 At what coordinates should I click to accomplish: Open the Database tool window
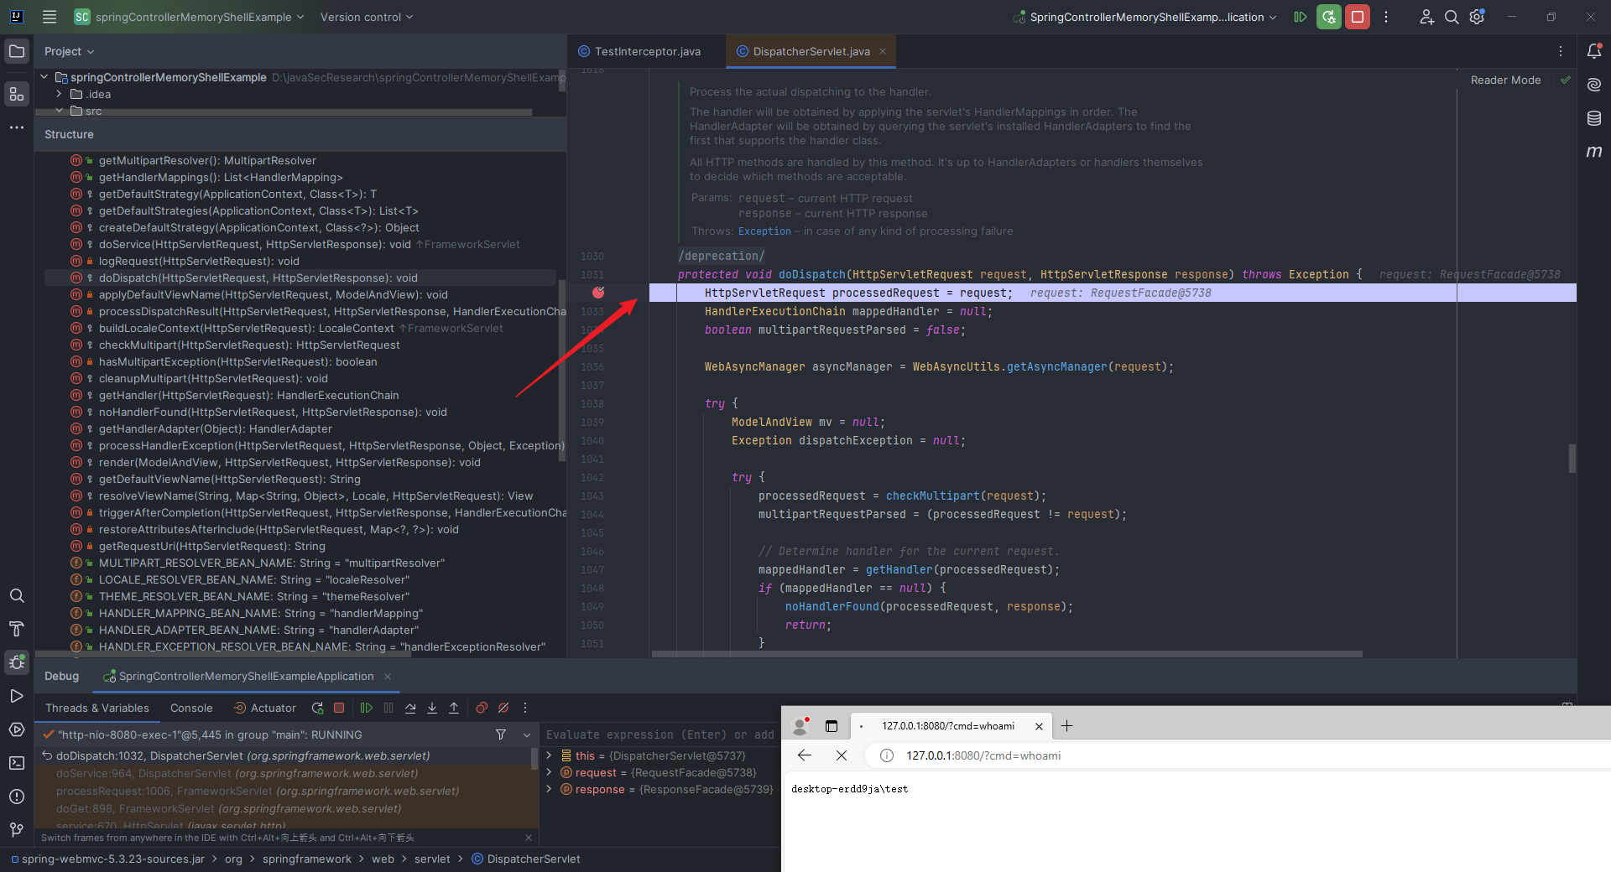click(x=1594, y=118)
